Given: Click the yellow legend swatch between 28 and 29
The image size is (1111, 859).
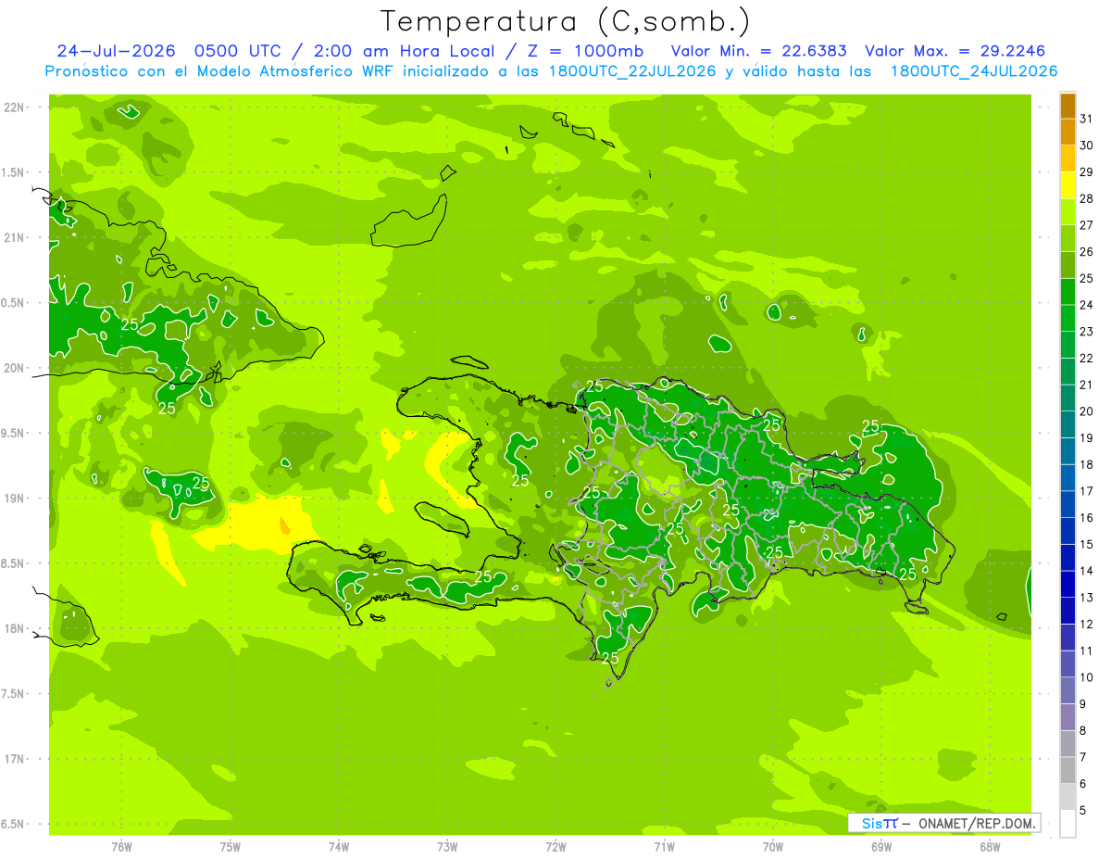Looking at the screenshot, I should [1067, 184].
